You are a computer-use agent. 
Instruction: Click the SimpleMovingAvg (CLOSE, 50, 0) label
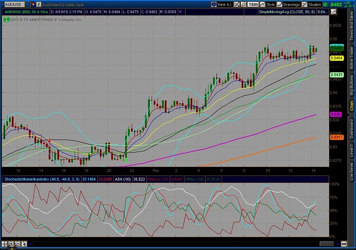pyautogui.click(x=287, y=12)
